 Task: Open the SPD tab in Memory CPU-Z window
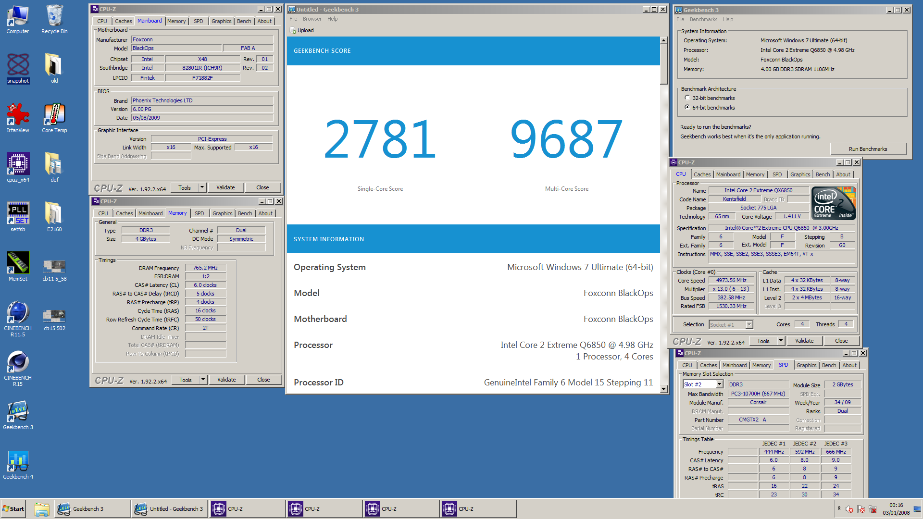[x=200, y=213]
